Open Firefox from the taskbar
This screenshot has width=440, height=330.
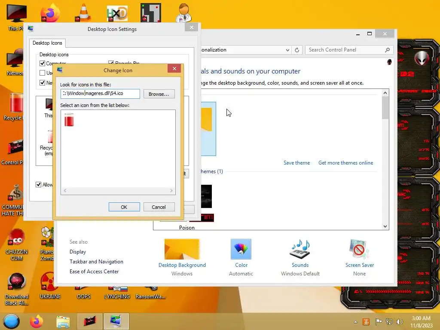point(37,321)
